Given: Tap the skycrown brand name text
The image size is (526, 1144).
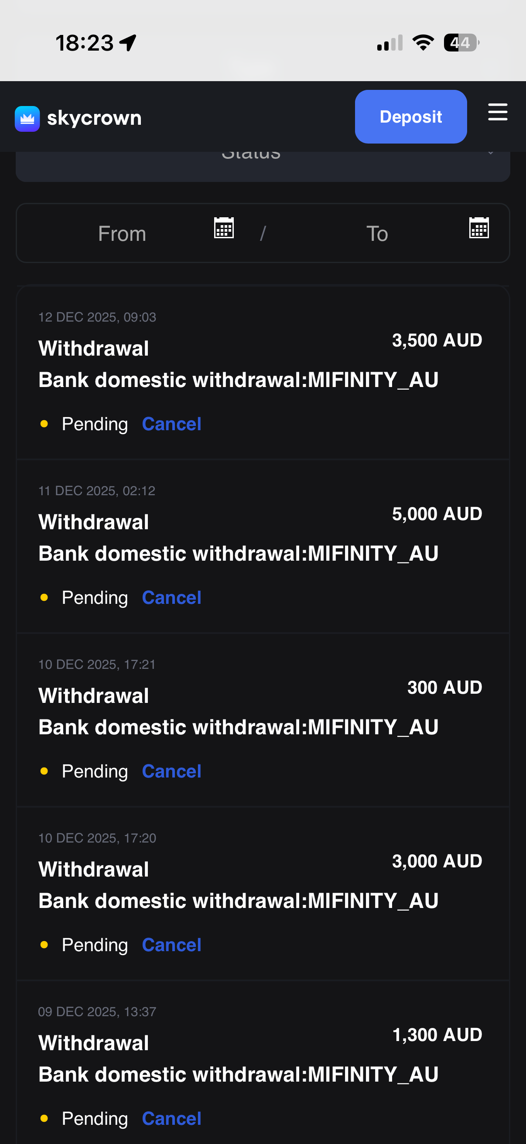Looking at the screenshot, I should click(94, 118).
